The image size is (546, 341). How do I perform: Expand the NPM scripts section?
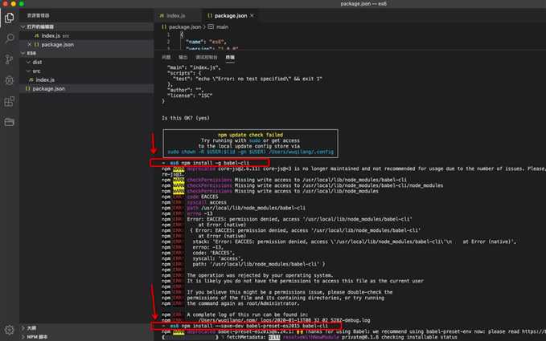pyautogui.click(x=23, y=337)
